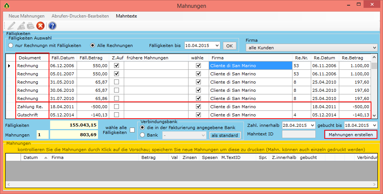Click the 'Dokument' column header
Screen dimensions: 383x194
point(32,58)
